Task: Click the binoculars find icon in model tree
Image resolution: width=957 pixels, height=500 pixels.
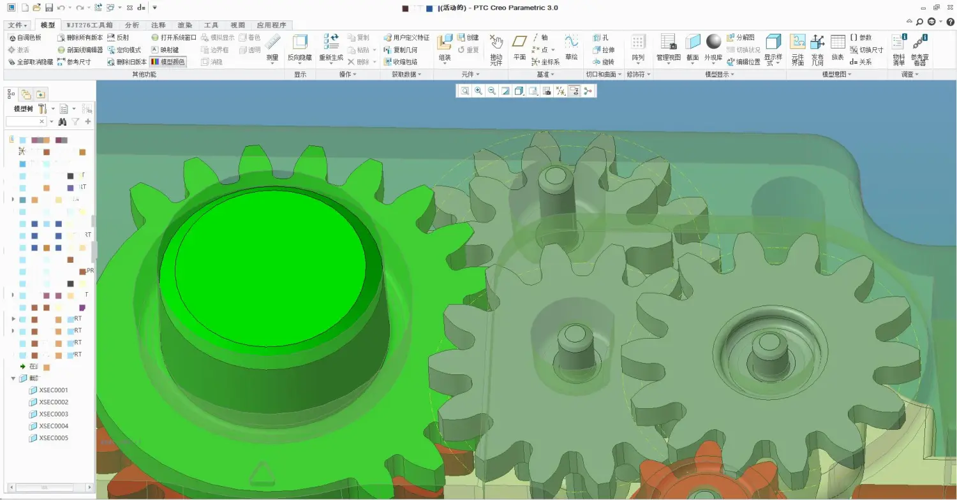Action: 63,121
